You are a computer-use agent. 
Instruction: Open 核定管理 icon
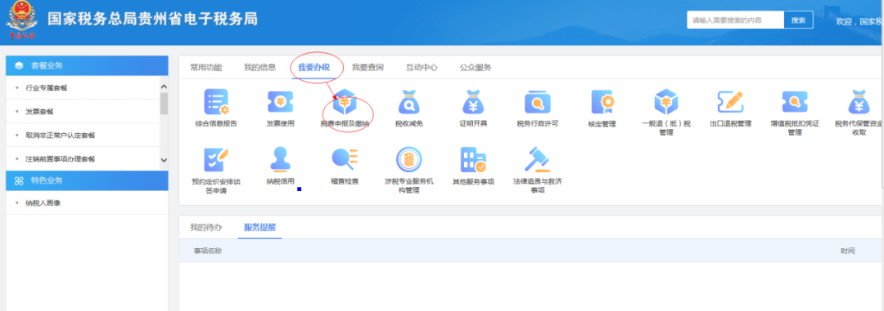pos(602,102)
